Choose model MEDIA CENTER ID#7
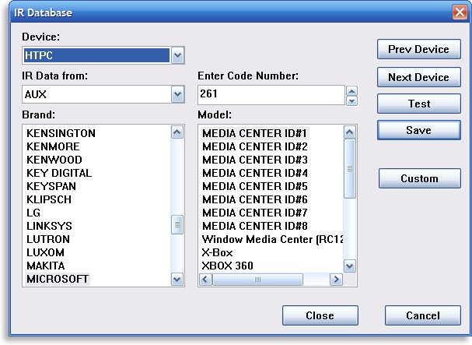 [255, 213]
